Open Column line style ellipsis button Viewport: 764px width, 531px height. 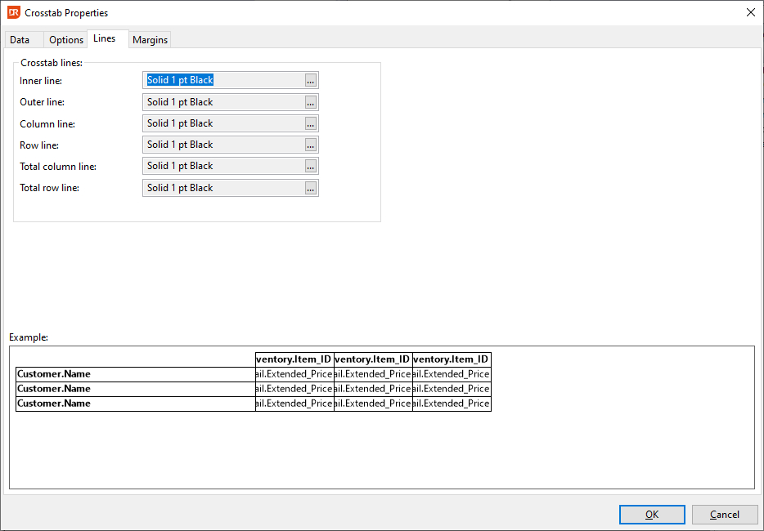click(x=310, y=123)
